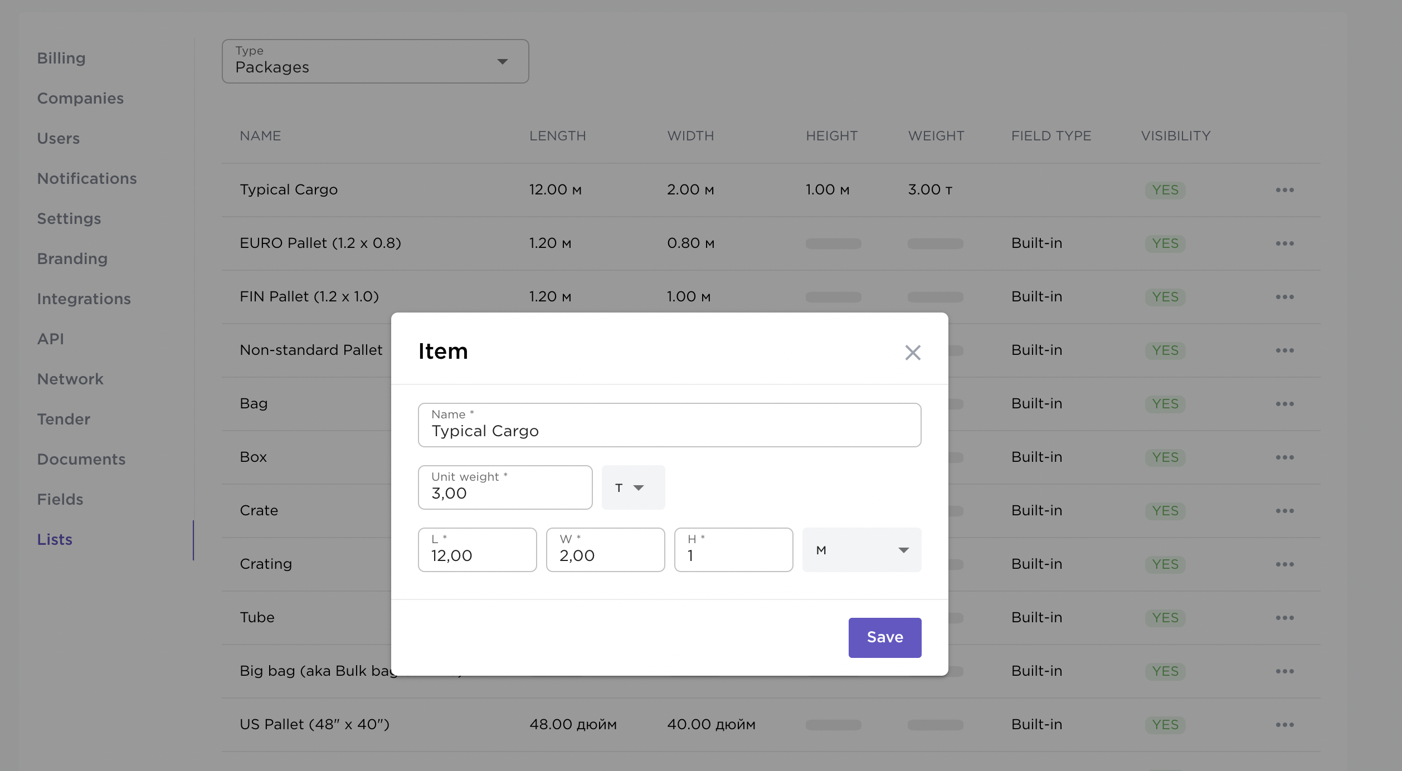Open Users settings page
The image size is (1402, 771).
[x=59, y=138]
